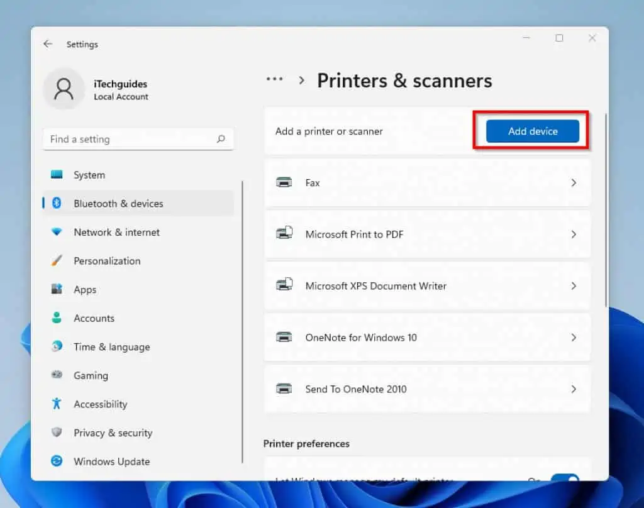Expand the Microsoft Print to PDF entry

point(573,234)
